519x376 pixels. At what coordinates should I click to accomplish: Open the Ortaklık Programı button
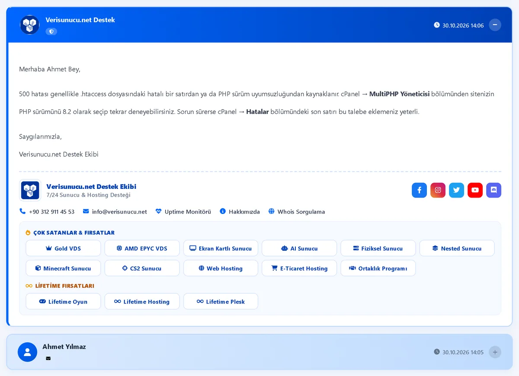[378, 268]
